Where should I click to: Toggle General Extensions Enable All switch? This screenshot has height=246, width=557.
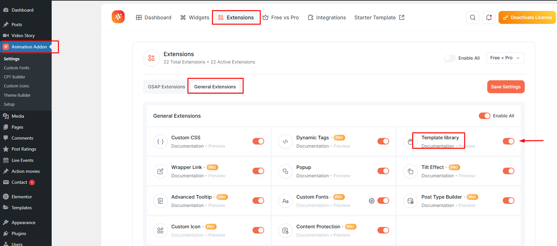click(x=485, y=116)
